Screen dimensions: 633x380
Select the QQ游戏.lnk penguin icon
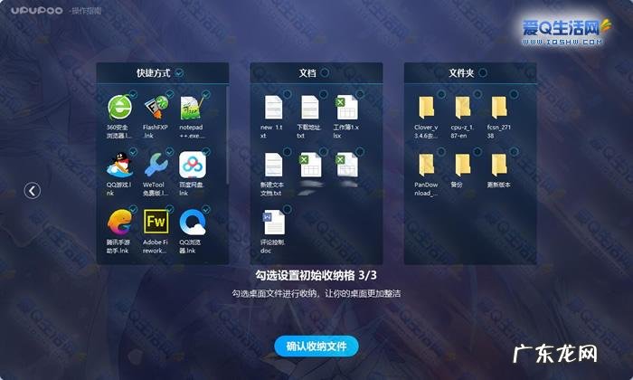click(119, 166)
